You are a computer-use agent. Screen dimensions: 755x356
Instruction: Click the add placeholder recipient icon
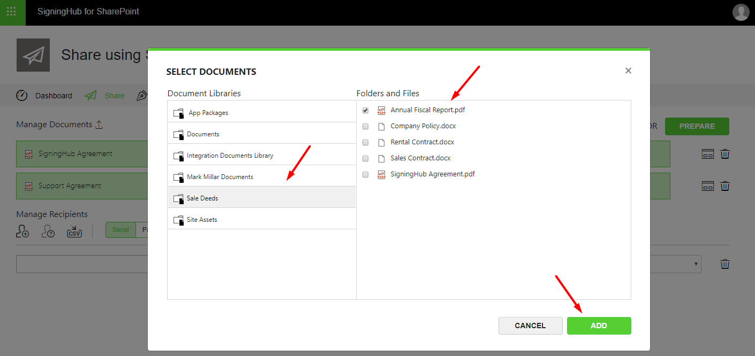coord(48,231)
